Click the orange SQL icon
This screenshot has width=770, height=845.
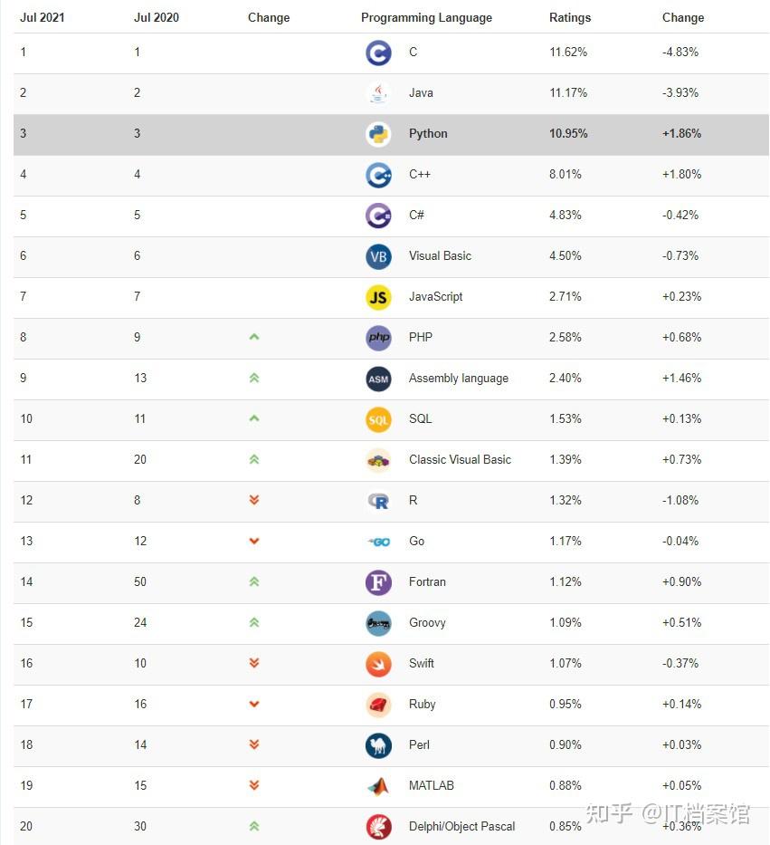point(378,419)
